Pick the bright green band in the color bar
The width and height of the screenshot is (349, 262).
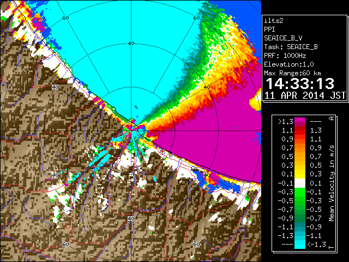[300, 192]
